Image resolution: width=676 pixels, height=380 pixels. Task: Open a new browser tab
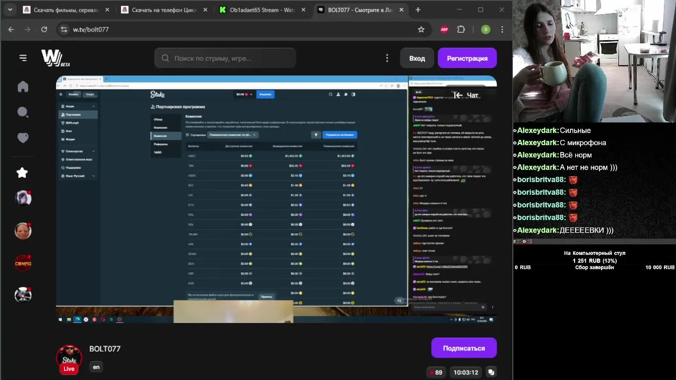pyautogui.click(x=418, y=9)
